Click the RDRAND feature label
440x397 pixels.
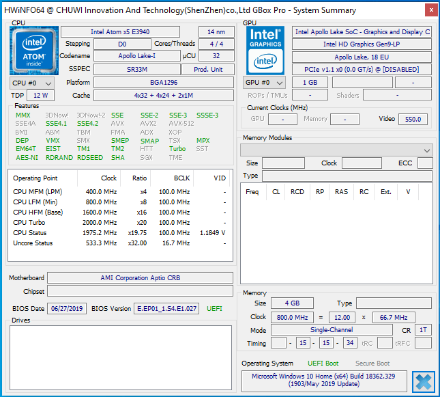59,157
